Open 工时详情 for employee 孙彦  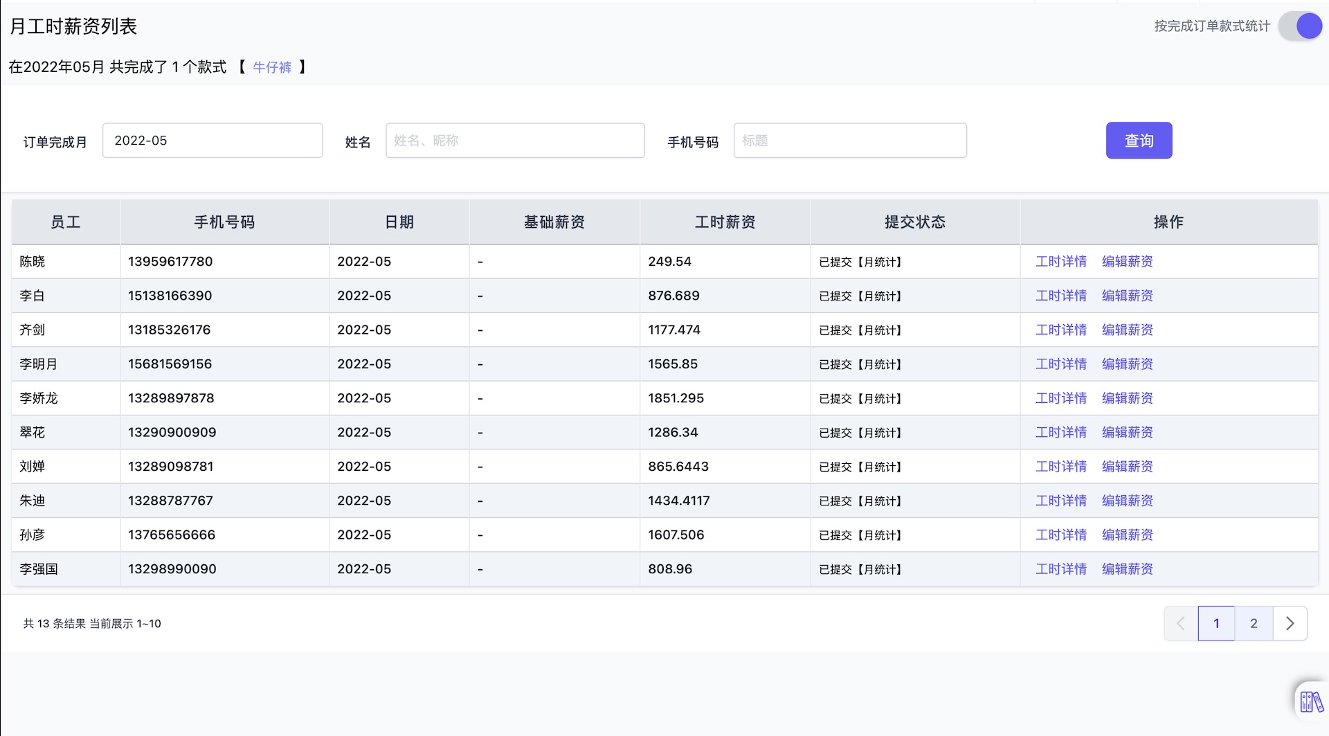point(1060,535)
